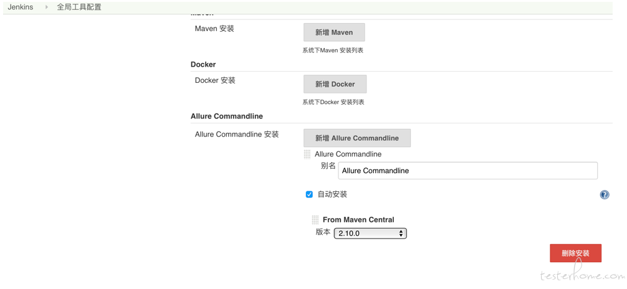Focus the 别名 input field
The image size is (627, 289).
(468, 171)
